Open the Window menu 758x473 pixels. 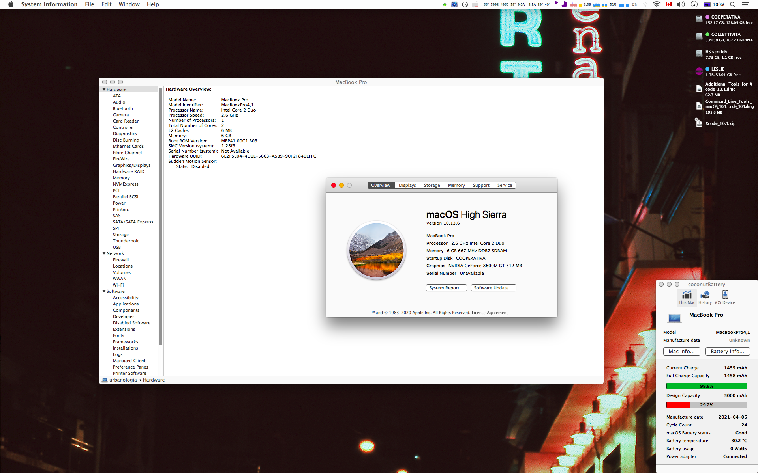tap(129, 4)
